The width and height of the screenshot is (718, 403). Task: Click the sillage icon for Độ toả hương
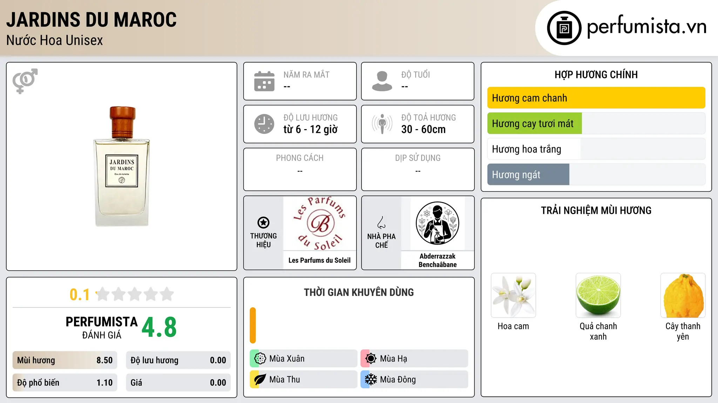(382, 124)
